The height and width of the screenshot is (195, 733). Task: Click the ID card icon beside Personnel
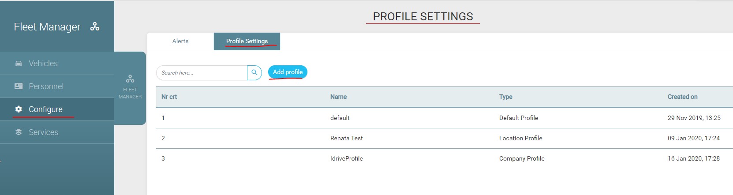click(x=19, y=86)
